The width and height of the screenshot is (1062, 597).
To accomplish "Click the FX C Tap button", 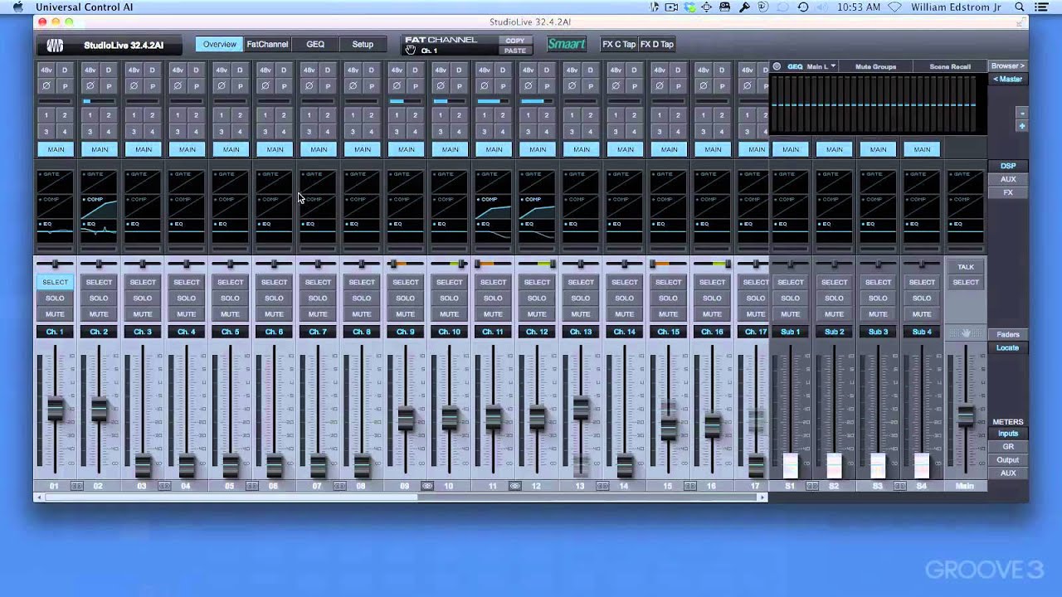I will tap(619, 44).
